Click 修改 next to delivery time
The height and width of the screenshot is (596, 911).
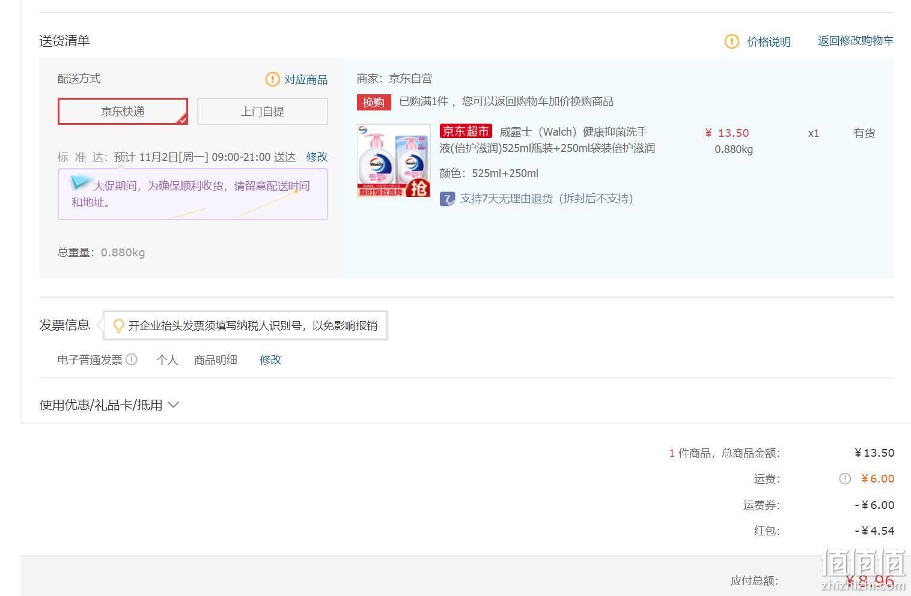click(317, 157)
